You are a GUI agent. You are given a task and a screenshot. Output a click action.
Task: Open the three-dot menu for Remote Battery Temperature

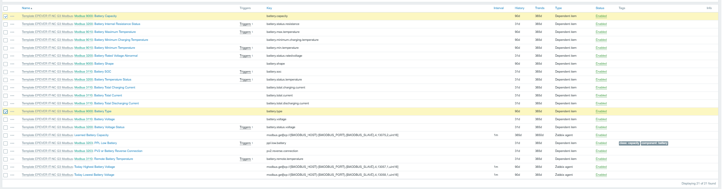(x=13, y=159)
